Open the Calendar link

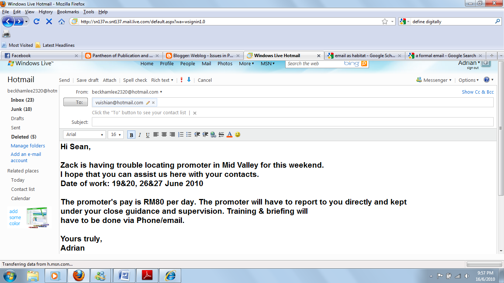pyautogui.click(x=21, y=198)
